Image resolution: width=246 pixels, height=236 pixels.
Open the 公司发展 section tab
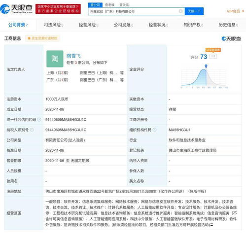(123, 25)
